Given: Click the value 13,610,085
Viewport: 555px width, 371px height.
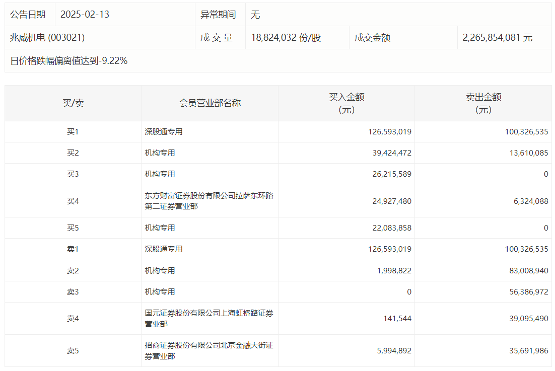Looking at the screenshot, I should tap(529, 153).
